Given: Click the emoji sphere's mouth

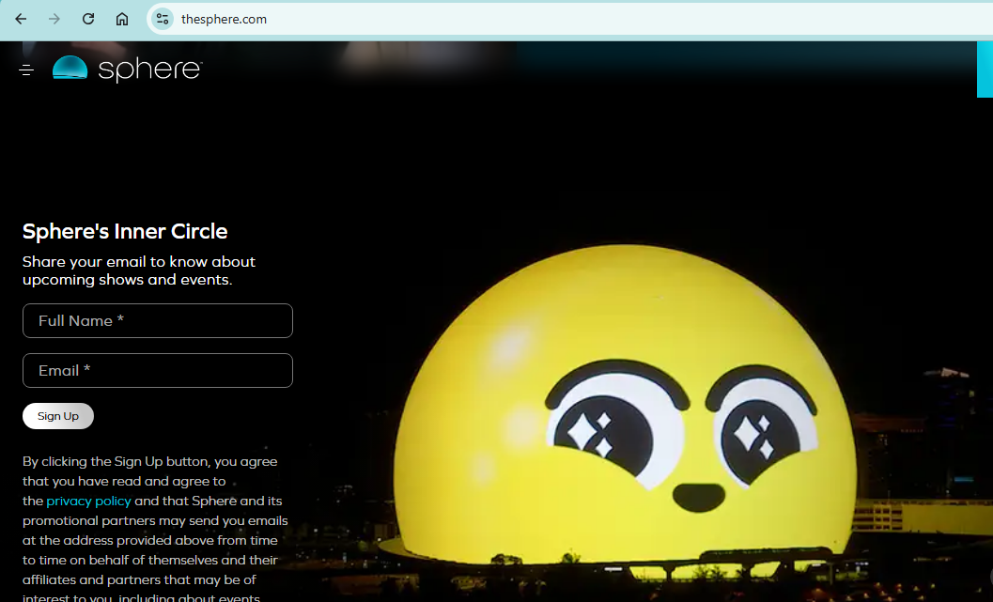Looking at the screenshot, I should 696,496.
